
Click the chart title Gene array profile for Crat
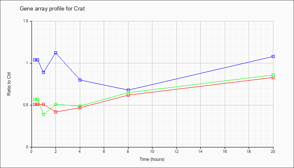(x=52, y=9)
